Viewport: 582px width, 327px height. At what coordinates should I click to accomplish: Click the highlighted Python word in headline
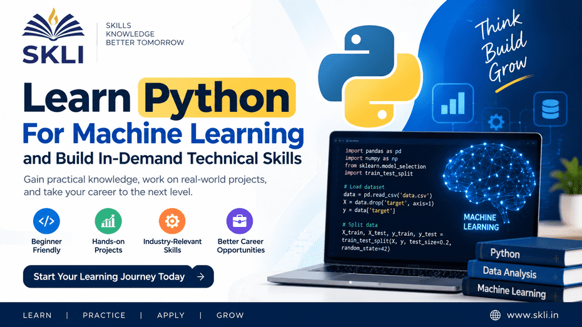217,99
